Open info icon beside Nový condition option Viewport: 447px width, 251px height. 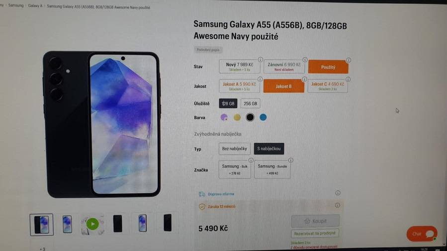[260, 60]
